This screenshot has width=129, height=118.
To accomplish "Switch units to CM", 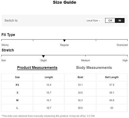I will (x=110, y=21).
